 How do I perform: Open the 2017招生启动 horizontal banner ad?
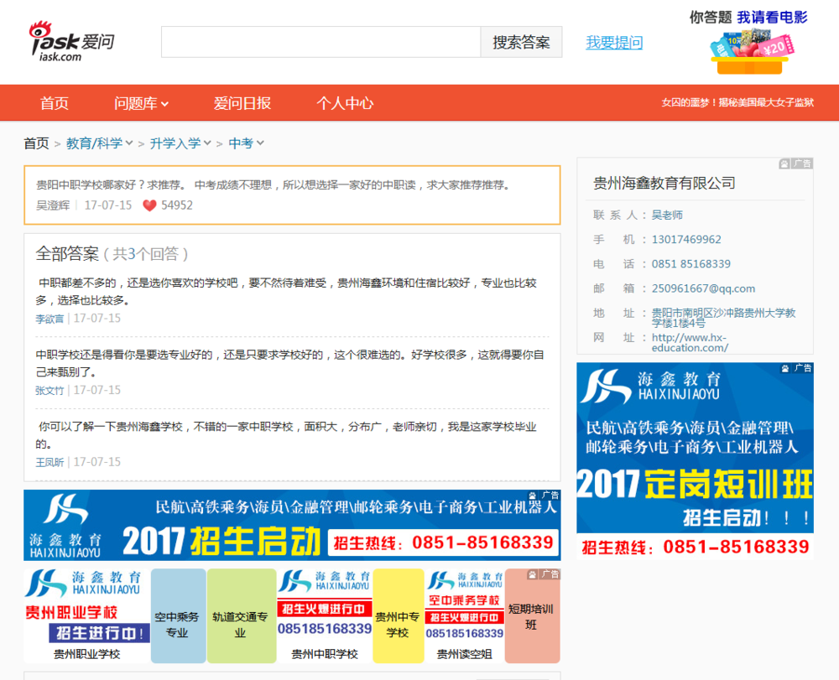[x=292, y=525]
